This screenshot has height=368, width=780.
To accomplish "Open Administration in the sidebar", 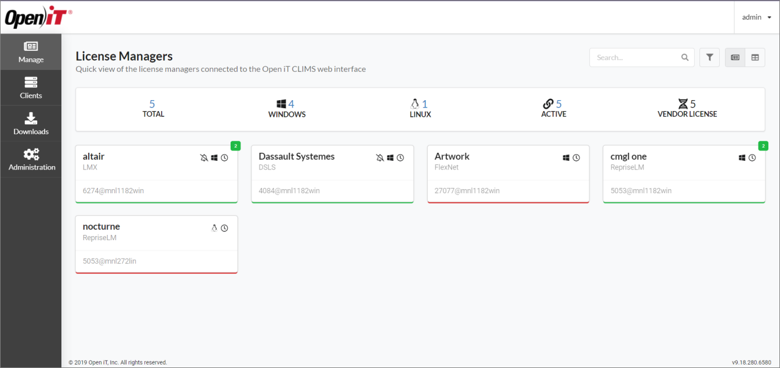I will click(x=31, y=160).
